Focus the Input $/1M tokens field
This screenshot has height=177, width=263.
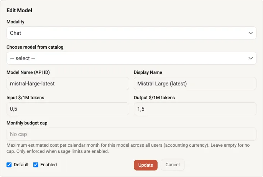[x=68, y=109]
